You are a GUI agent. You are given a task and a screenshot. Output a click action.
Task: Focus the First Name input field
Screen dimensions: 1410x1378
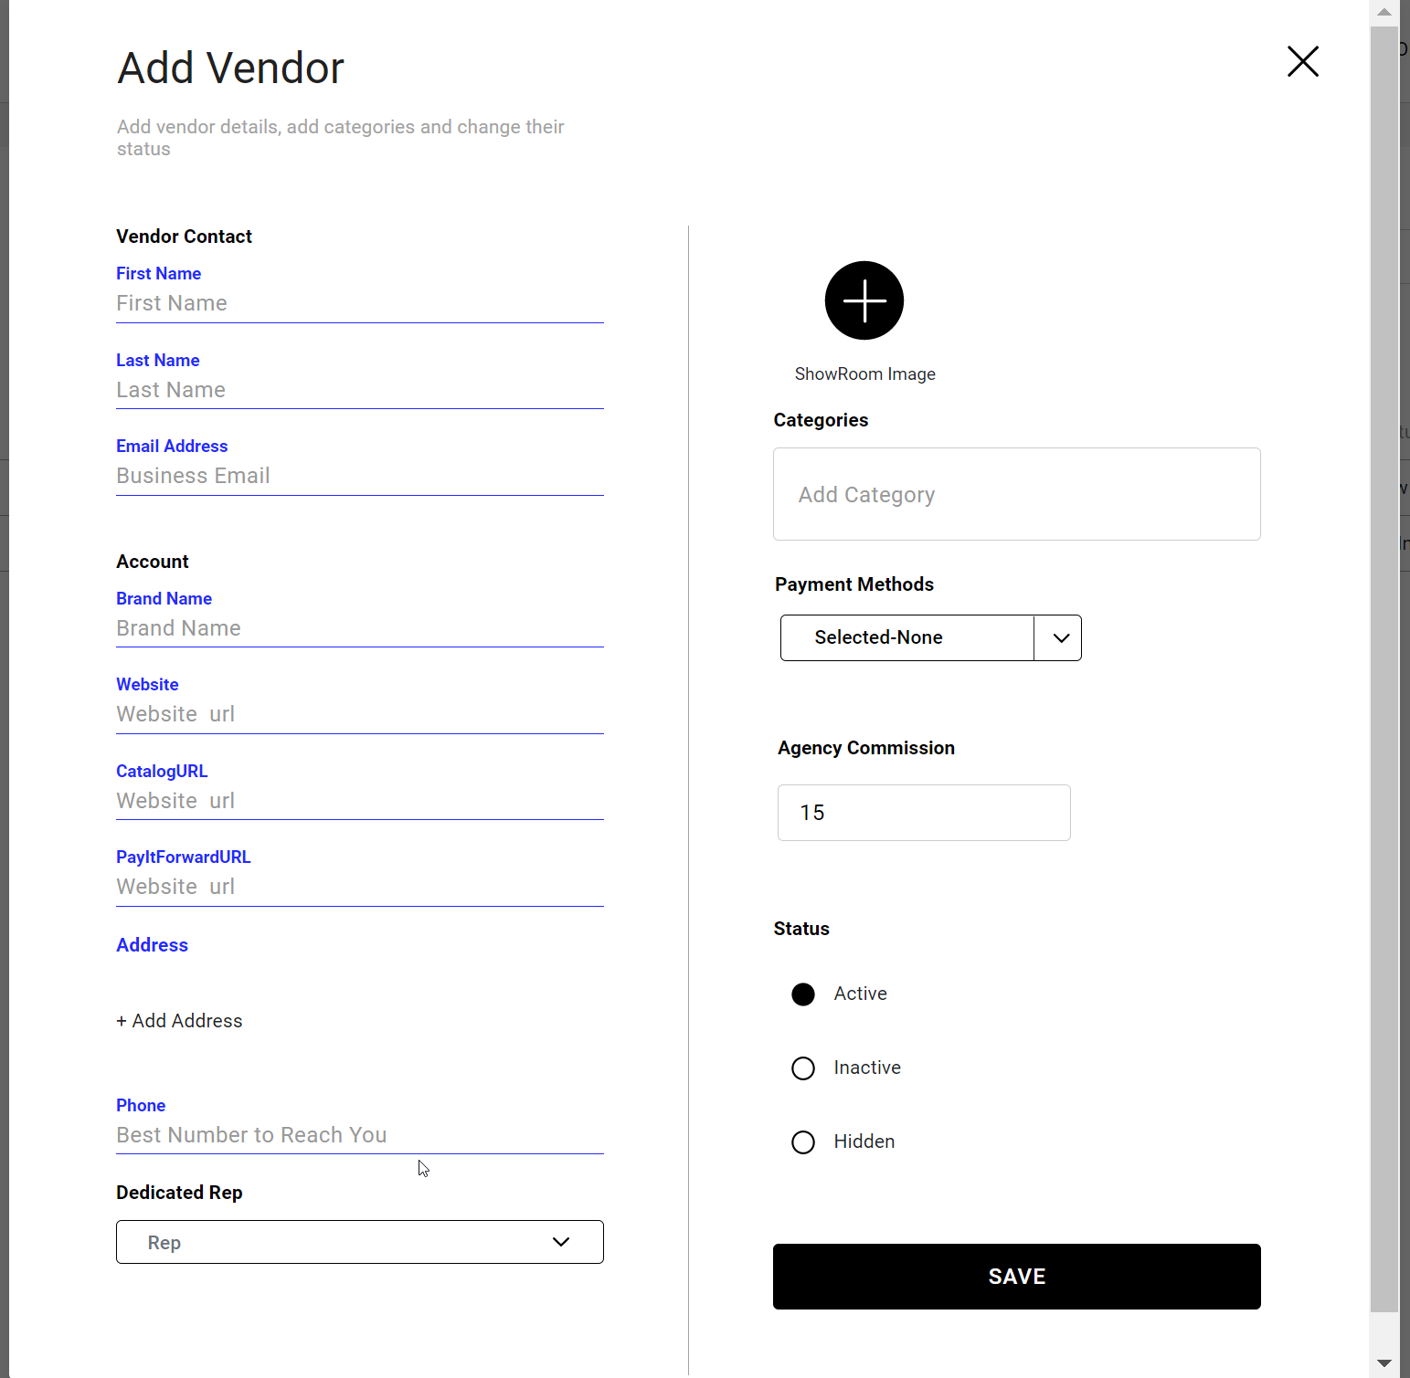tap(359, 303)
